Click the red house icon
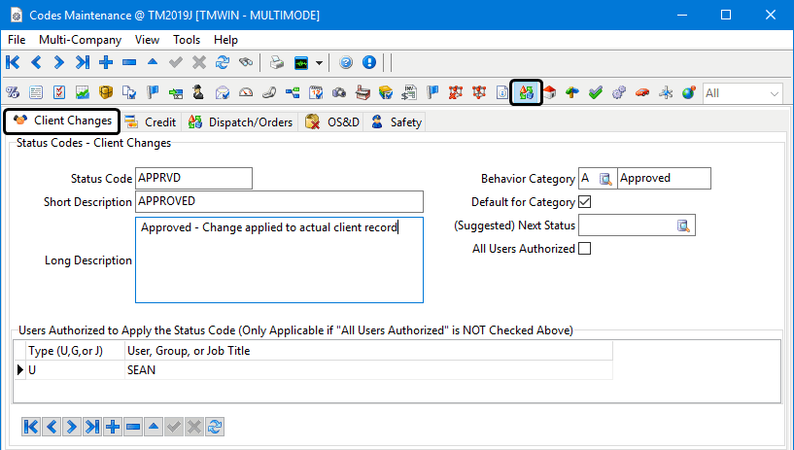794x450 pixels. coord(549,93)
